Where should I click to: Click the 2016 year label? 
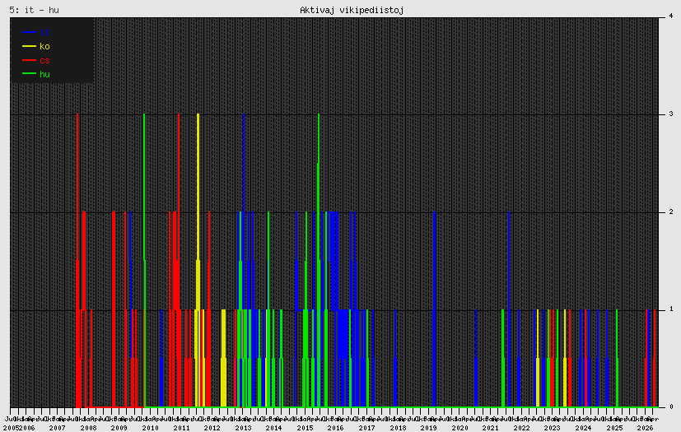pyautogui.click(x=336, y=428)
